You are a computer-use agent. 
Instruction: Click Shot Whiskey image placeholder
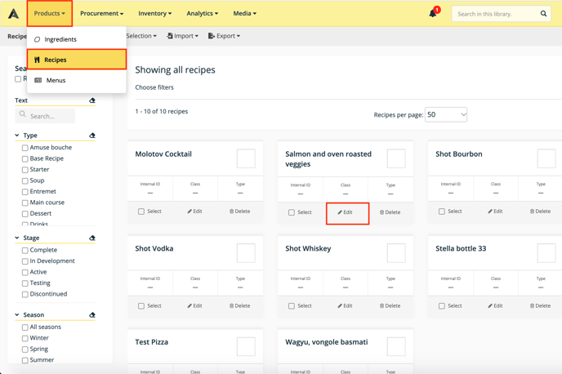click(x=396, y=253)
